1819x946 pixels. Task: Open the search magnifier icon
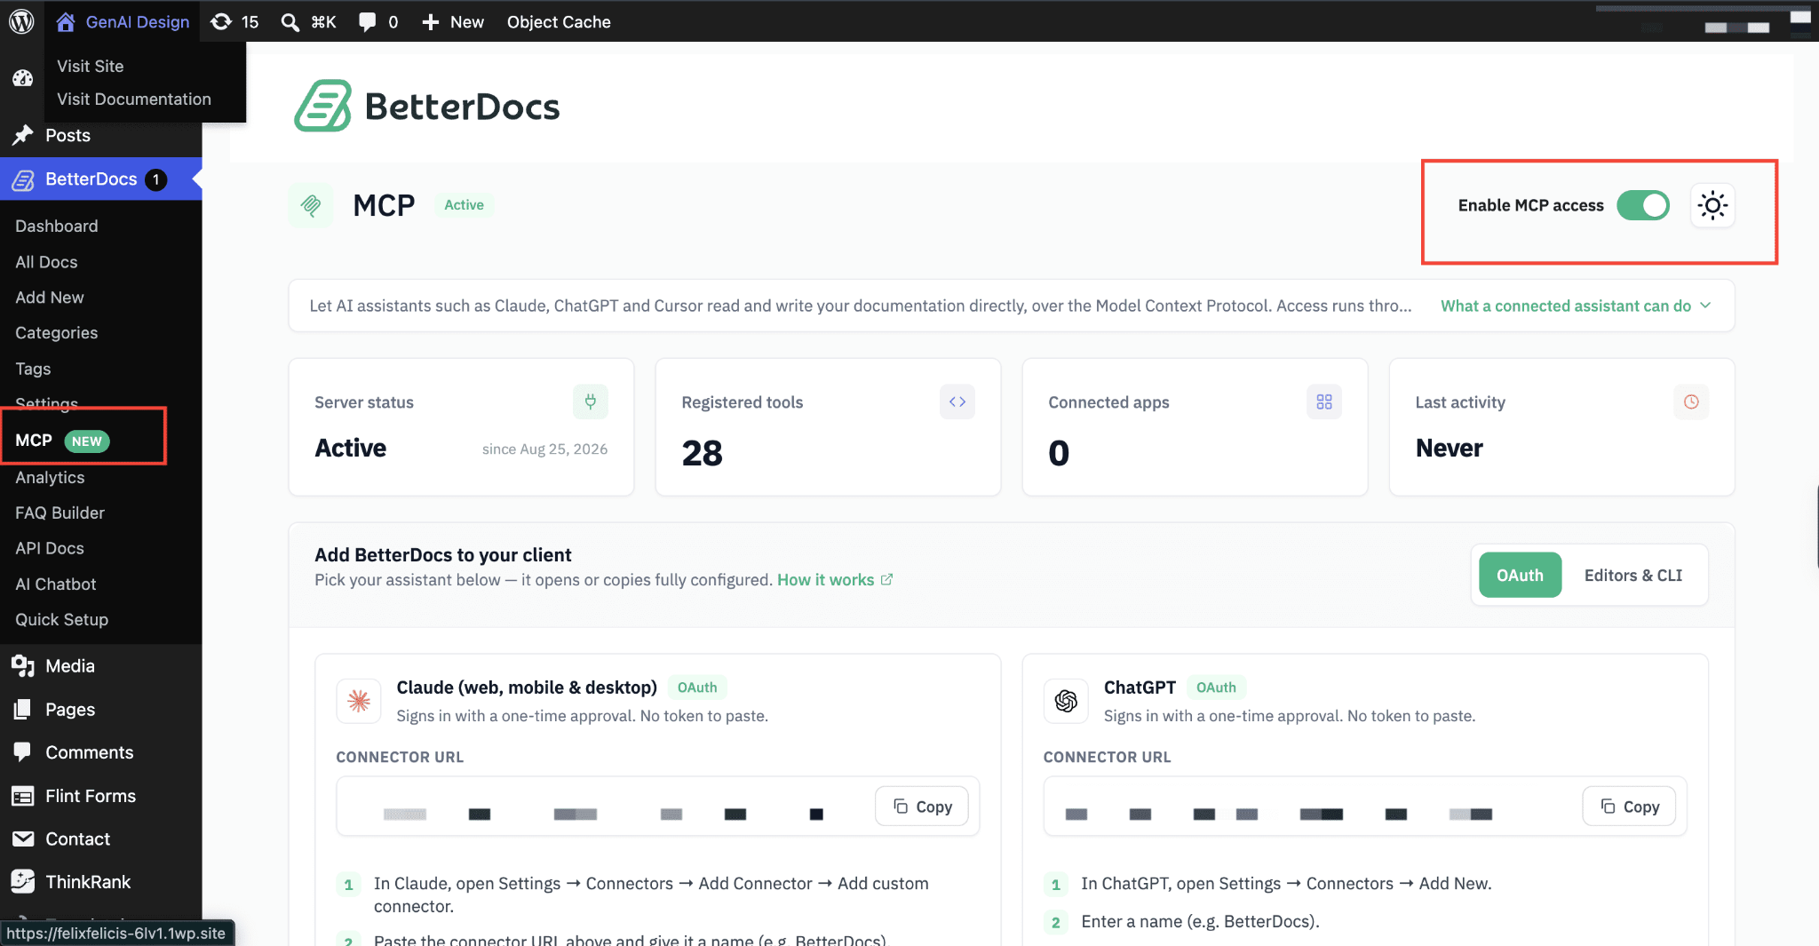pyautogui.click(x=290, y=22)
